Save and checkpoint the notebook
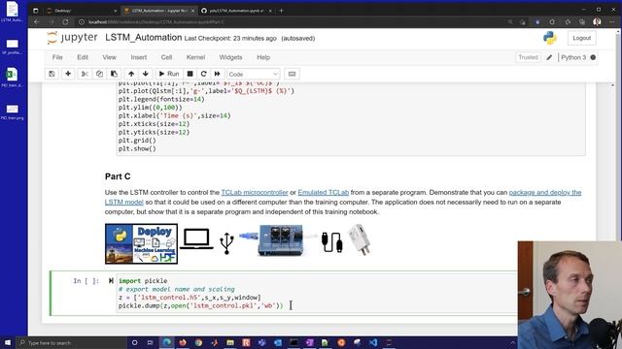 (52, 74)
